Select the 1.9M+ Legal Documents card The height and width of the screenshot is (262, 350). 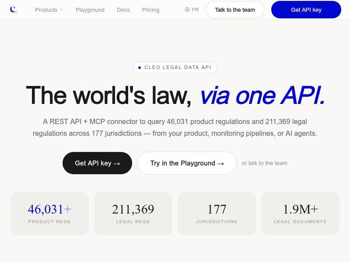coord(300,214)
